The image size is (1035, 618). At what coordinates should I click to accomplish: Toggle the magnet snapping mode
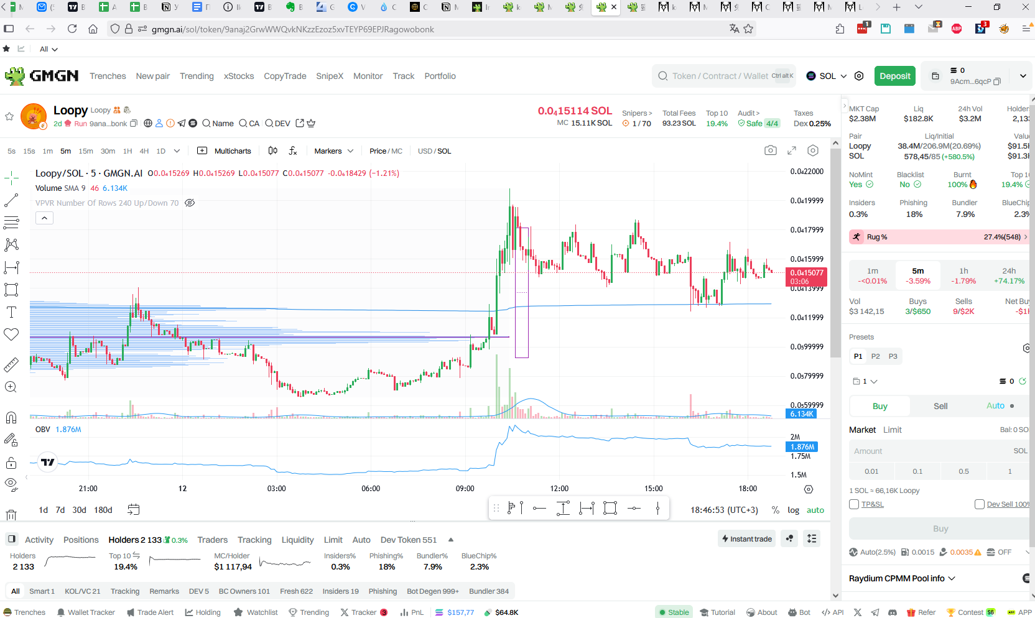click(11, 417)
